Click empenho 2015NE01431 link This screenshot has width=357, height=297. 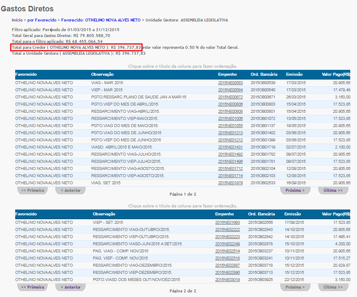[230, 147]
